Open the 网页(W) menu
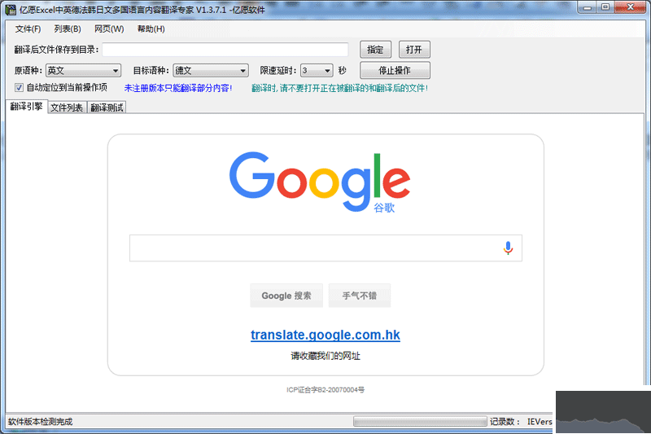The height and width of the screenshot is (434, 651). pyautogui.click(x=109, y=29)
